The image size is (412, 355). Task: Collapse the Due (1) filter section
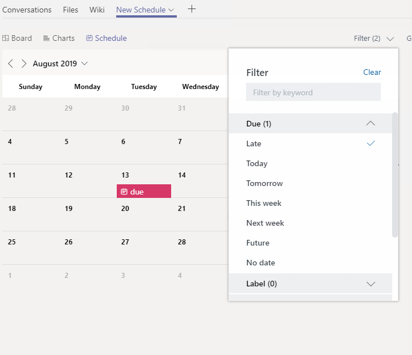pos(311,124)
